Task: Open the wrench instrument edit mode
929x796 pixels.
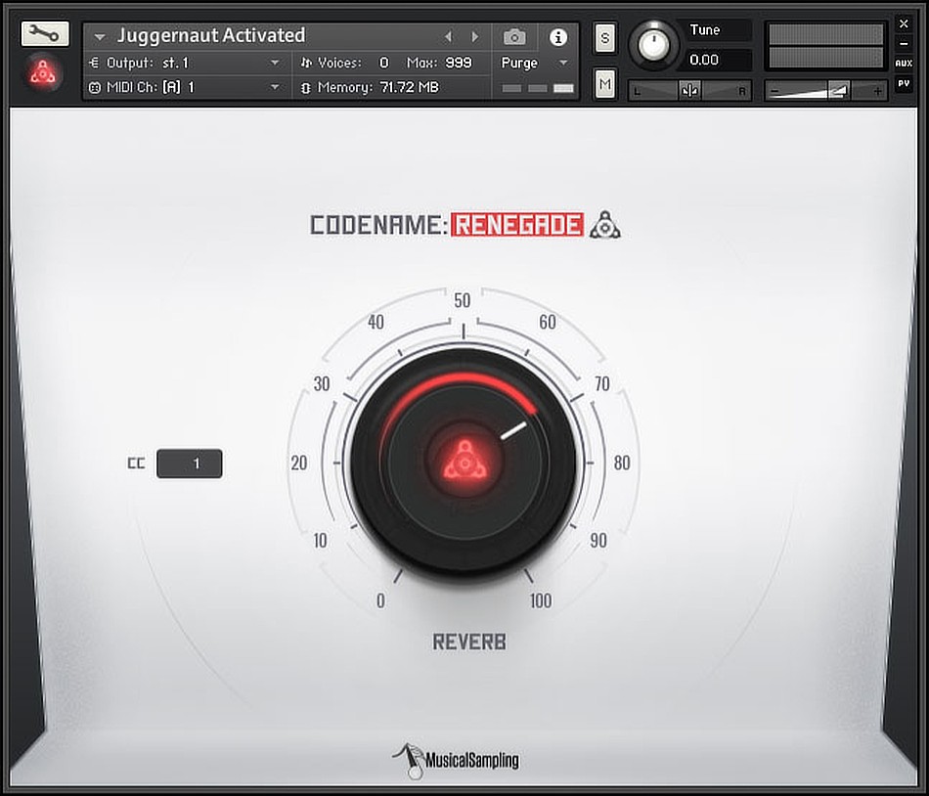Action: pyautogui.click(x=45, y=34)
